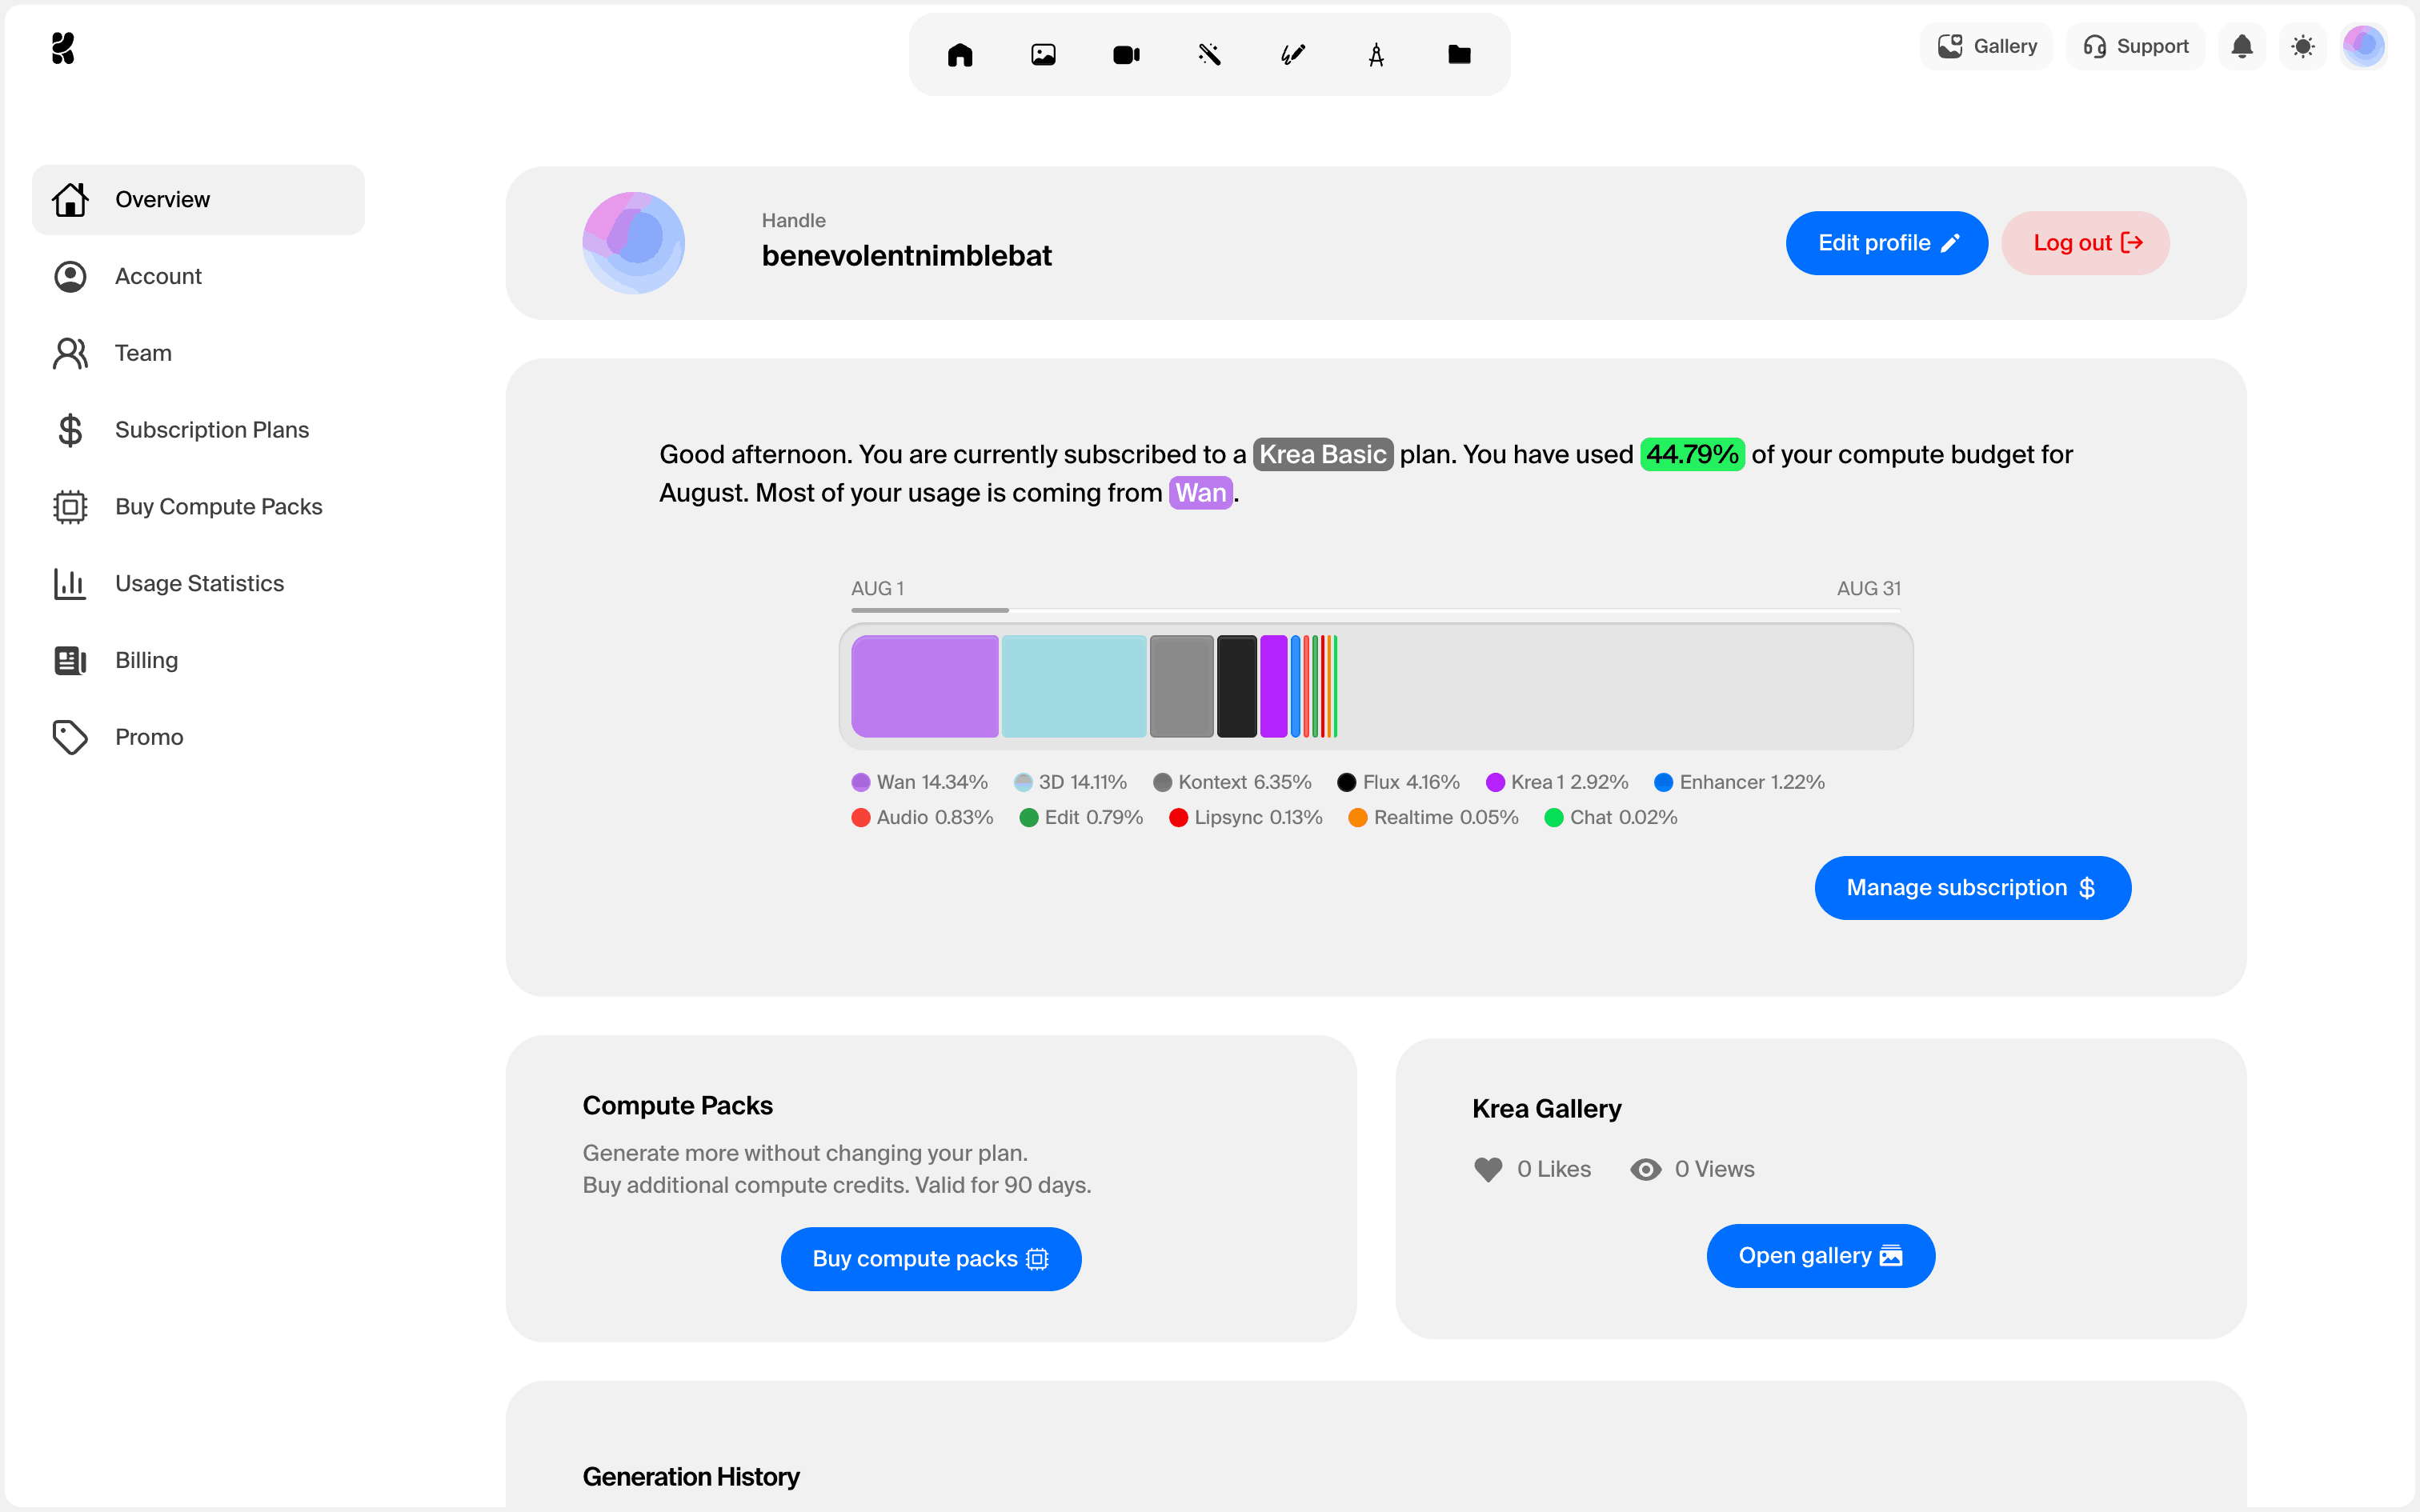
Task: Go to Usage Statistics in sidebar
Action: [x=199, y=583]
